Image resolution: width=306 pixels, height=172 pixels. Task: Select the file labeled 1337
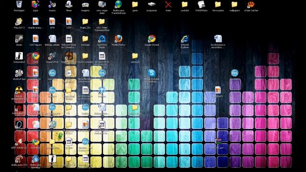tap(69, 21)
